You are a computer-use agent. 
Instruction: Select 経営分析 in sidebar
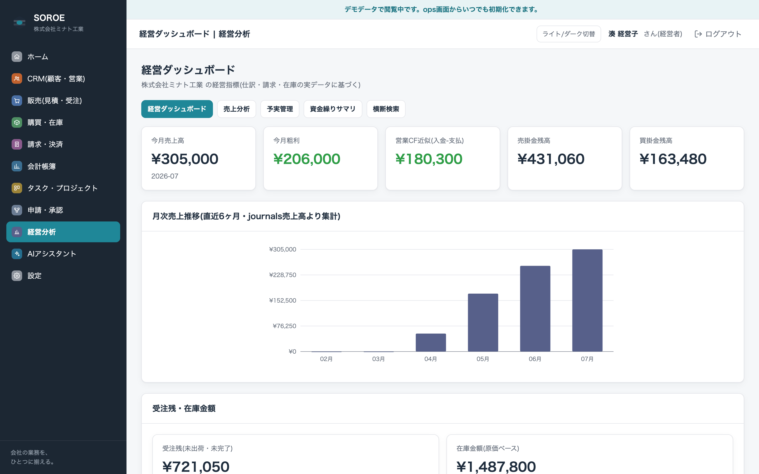[63, 232]
